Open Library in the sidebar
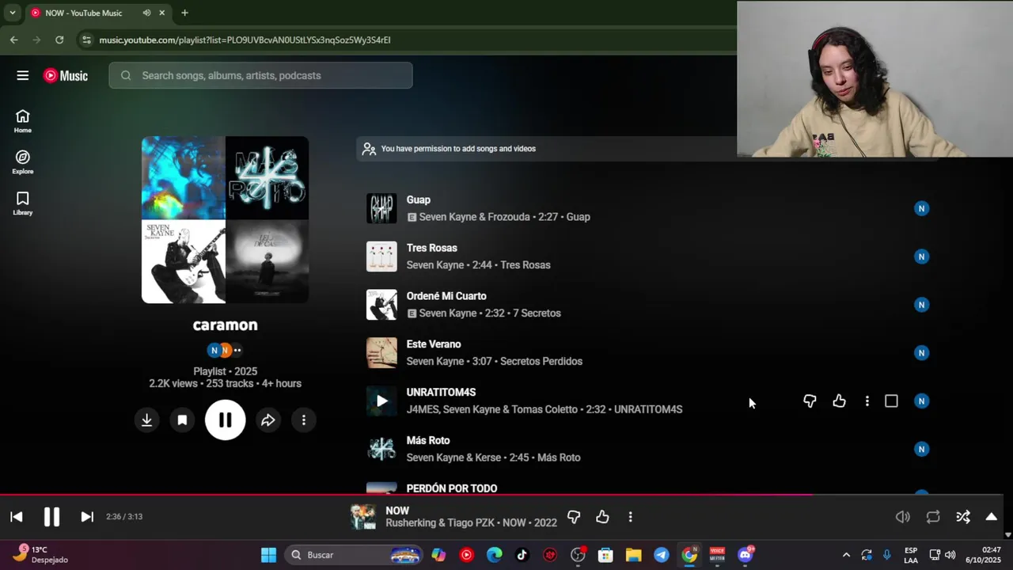The image size is (1013, 570). [x=23, y=203]
